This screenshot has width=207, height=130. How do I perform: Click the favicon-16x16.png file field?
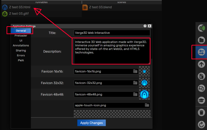point(106,71)
